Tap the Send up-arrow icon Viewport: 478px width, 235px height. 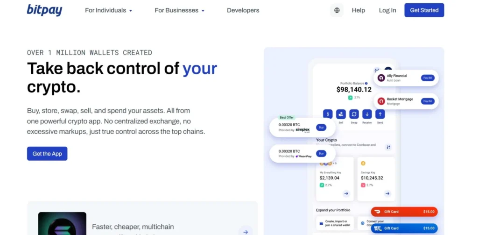380,114
